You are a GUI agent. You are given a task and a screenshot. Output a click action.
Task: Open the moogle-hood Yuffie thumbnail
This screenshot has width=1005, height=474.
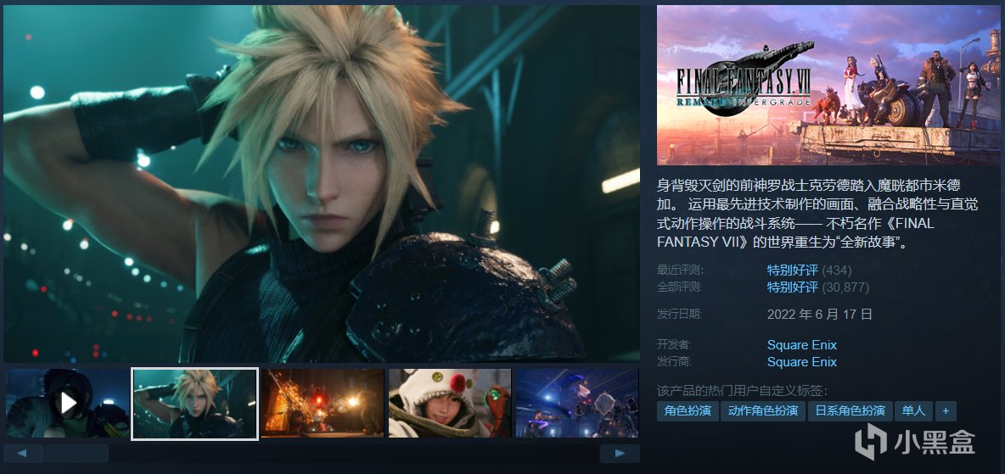(450, 403)
